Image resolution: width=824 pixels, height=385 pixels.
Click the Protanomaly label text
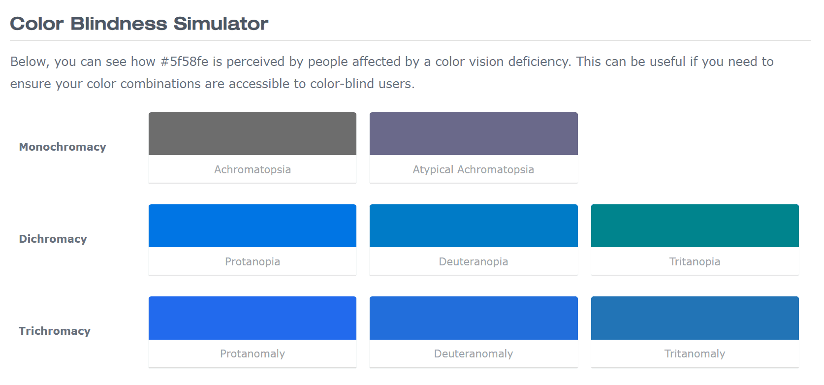(x=253, y=353)
